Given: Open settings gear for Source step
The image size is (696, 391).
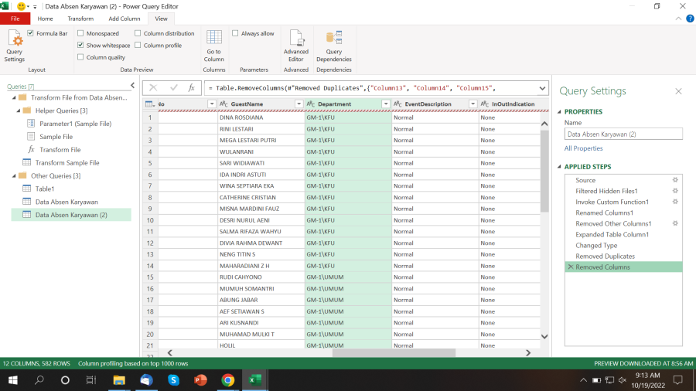Looking at the screenshot, I should click(675, 180).
